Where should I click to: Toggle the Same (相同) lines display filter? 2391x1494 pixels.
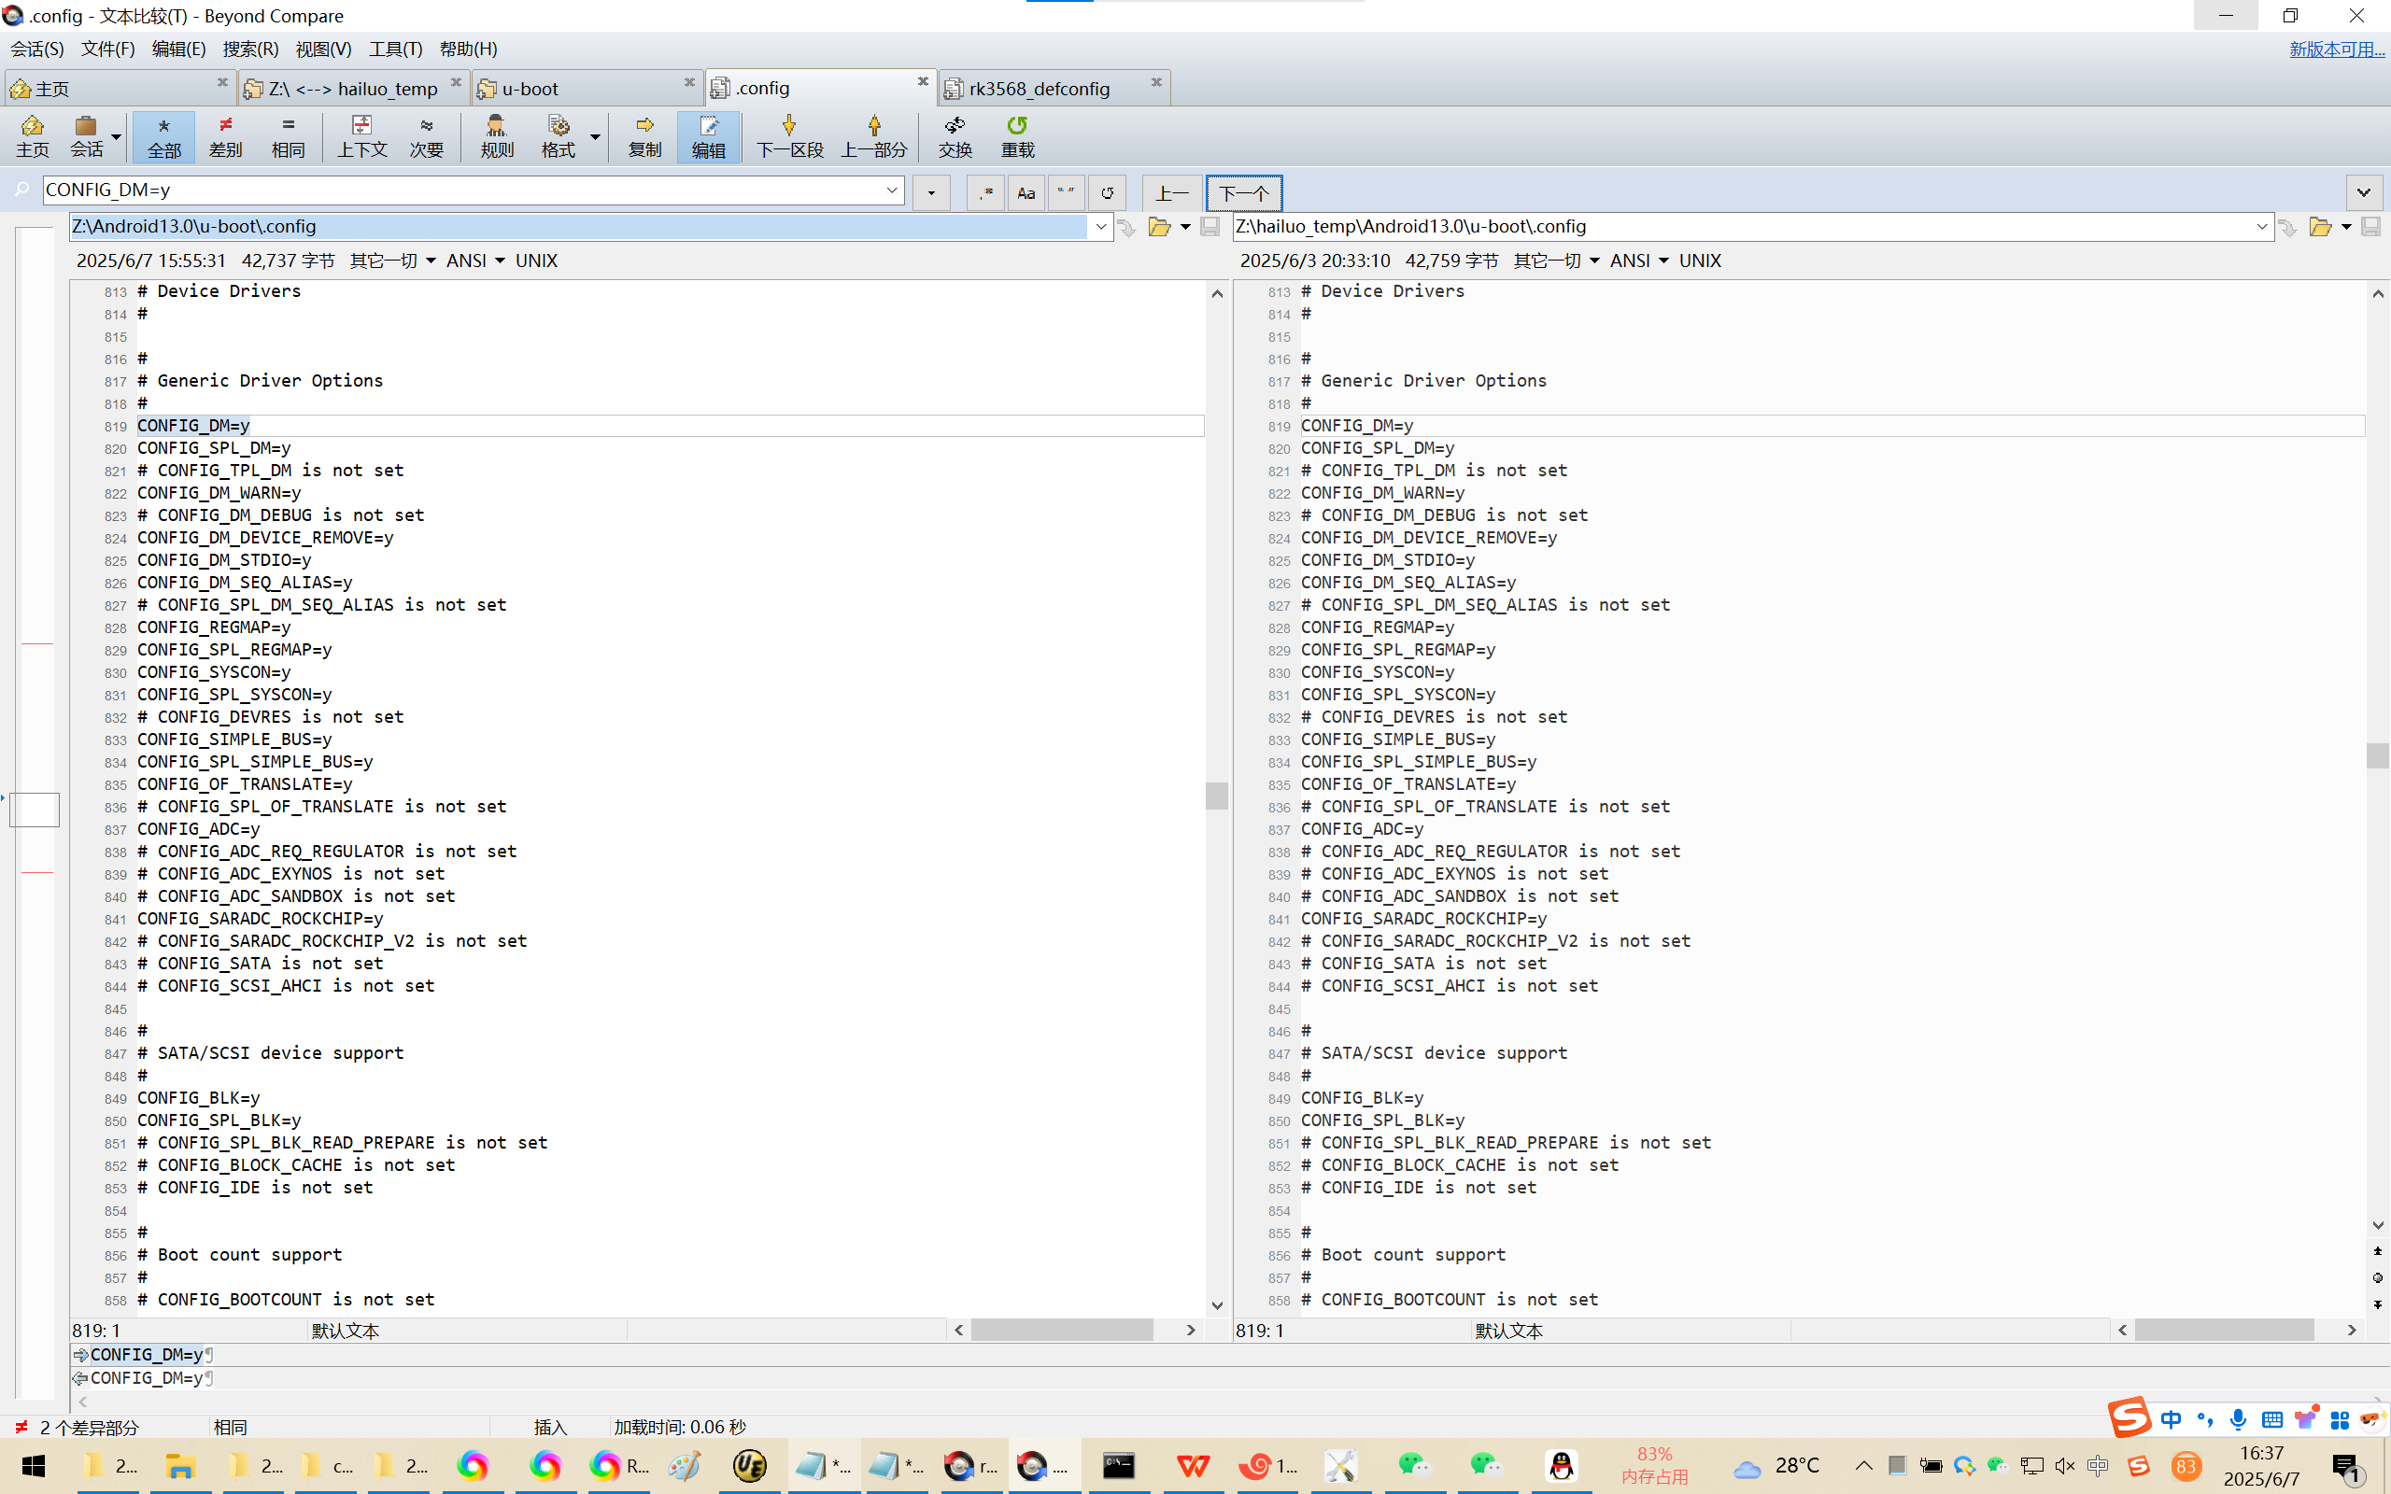[x=288, y=135]
